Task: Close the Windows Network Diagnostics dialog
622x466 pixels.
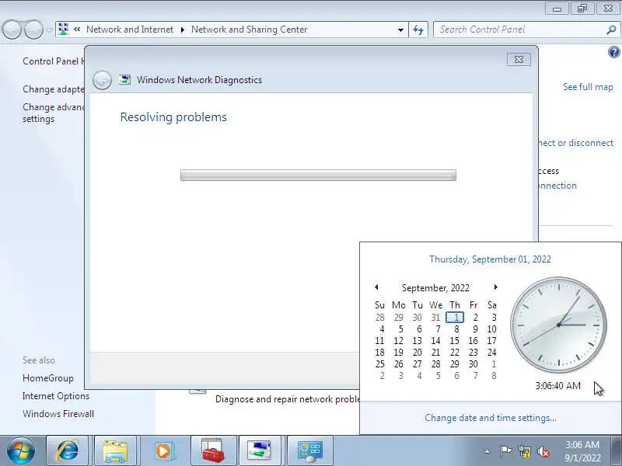Action: coord(519,60)
